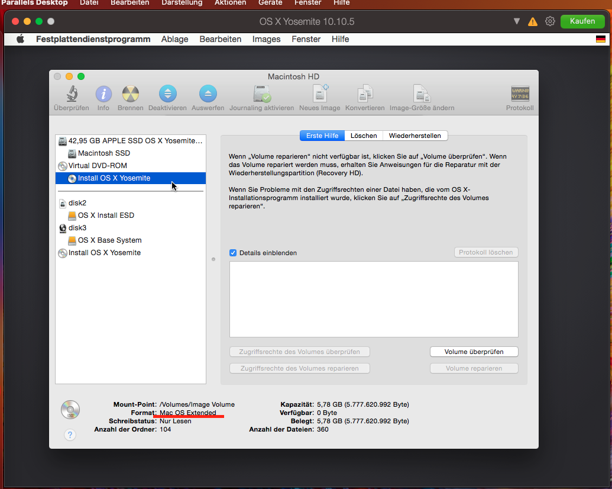The image size is (612, 489).
Task: Open the Info toolbar icon
Action: coord(103,94)
